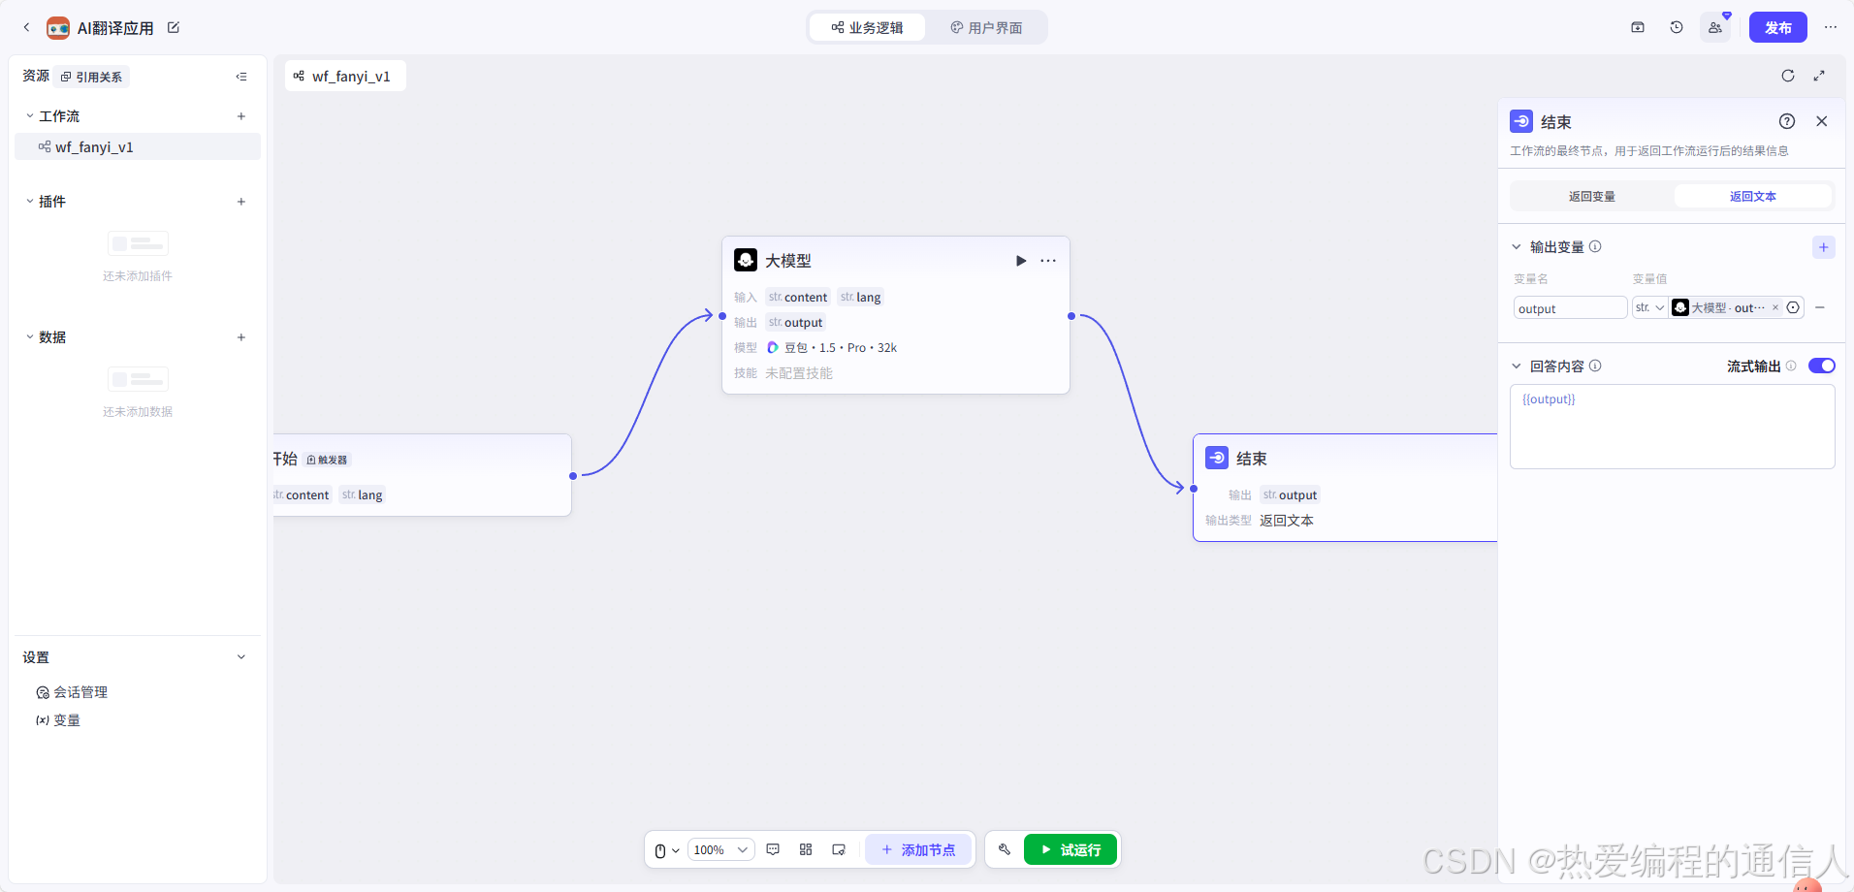This screenshot has width=1854, height=892.
Task: Select the 返回变量 tab
Action: tap(1592, 196)
